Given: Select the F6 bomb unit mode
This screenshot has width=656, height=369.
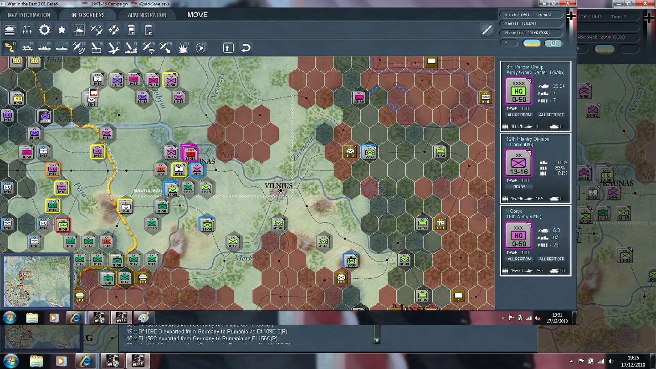Looking at the screenshot, I should (x=96, y=47).
